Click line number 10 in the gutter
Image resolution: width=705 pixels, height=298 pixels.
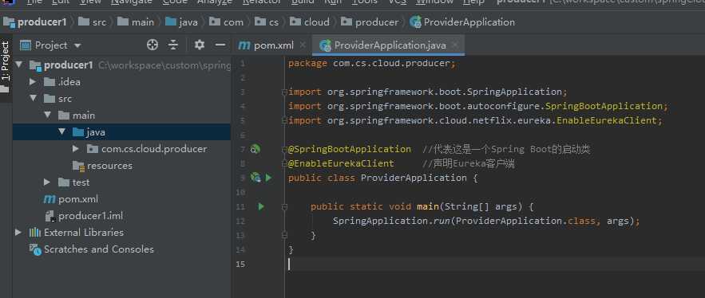tap(240, 192)
